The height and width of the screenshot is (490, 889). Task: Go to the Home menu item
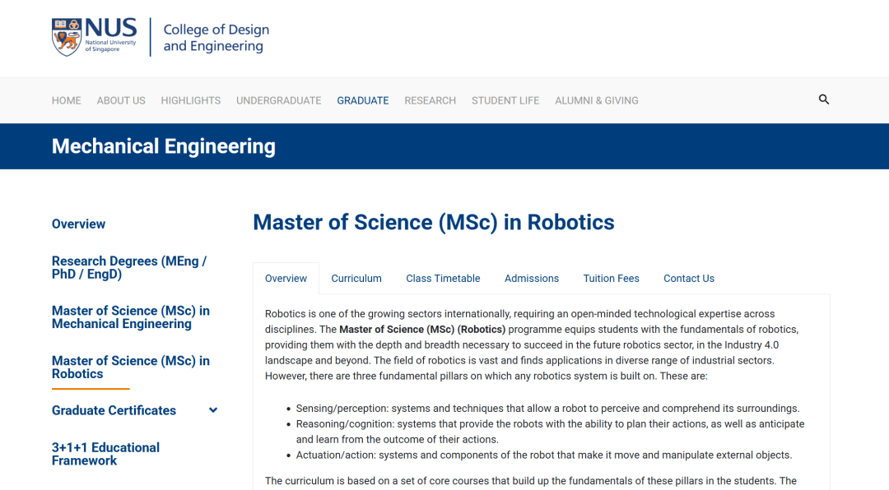coord(67,100)
